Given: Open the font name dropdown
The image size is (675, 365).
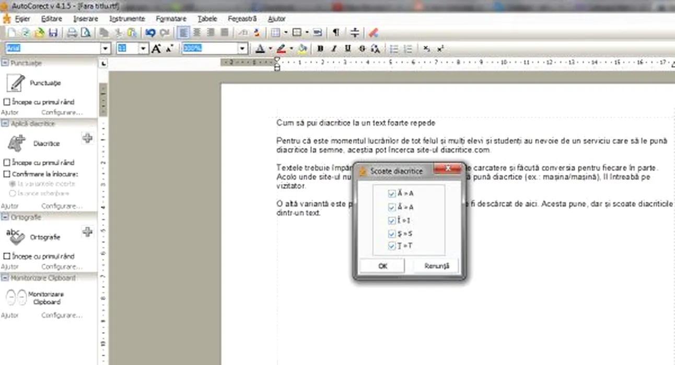Looking at the screenshot, I should pyautogui.click(x=106, y=48).
